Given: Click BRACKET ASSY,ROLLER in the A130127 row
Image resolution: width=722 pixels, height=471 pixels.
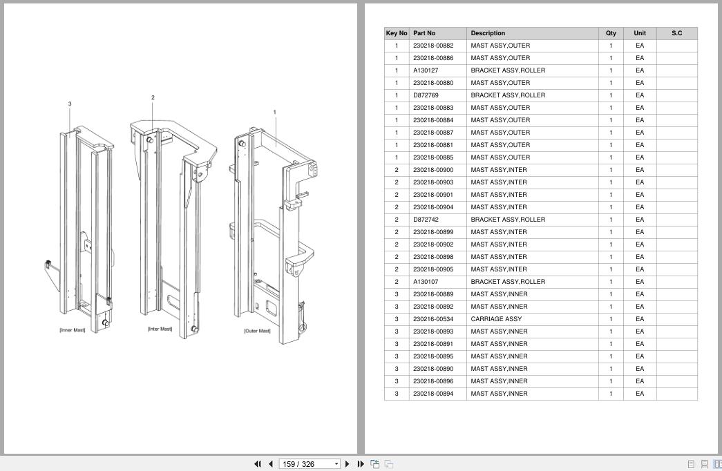Looking at the screenshot, I should click(x=508, y=70).
